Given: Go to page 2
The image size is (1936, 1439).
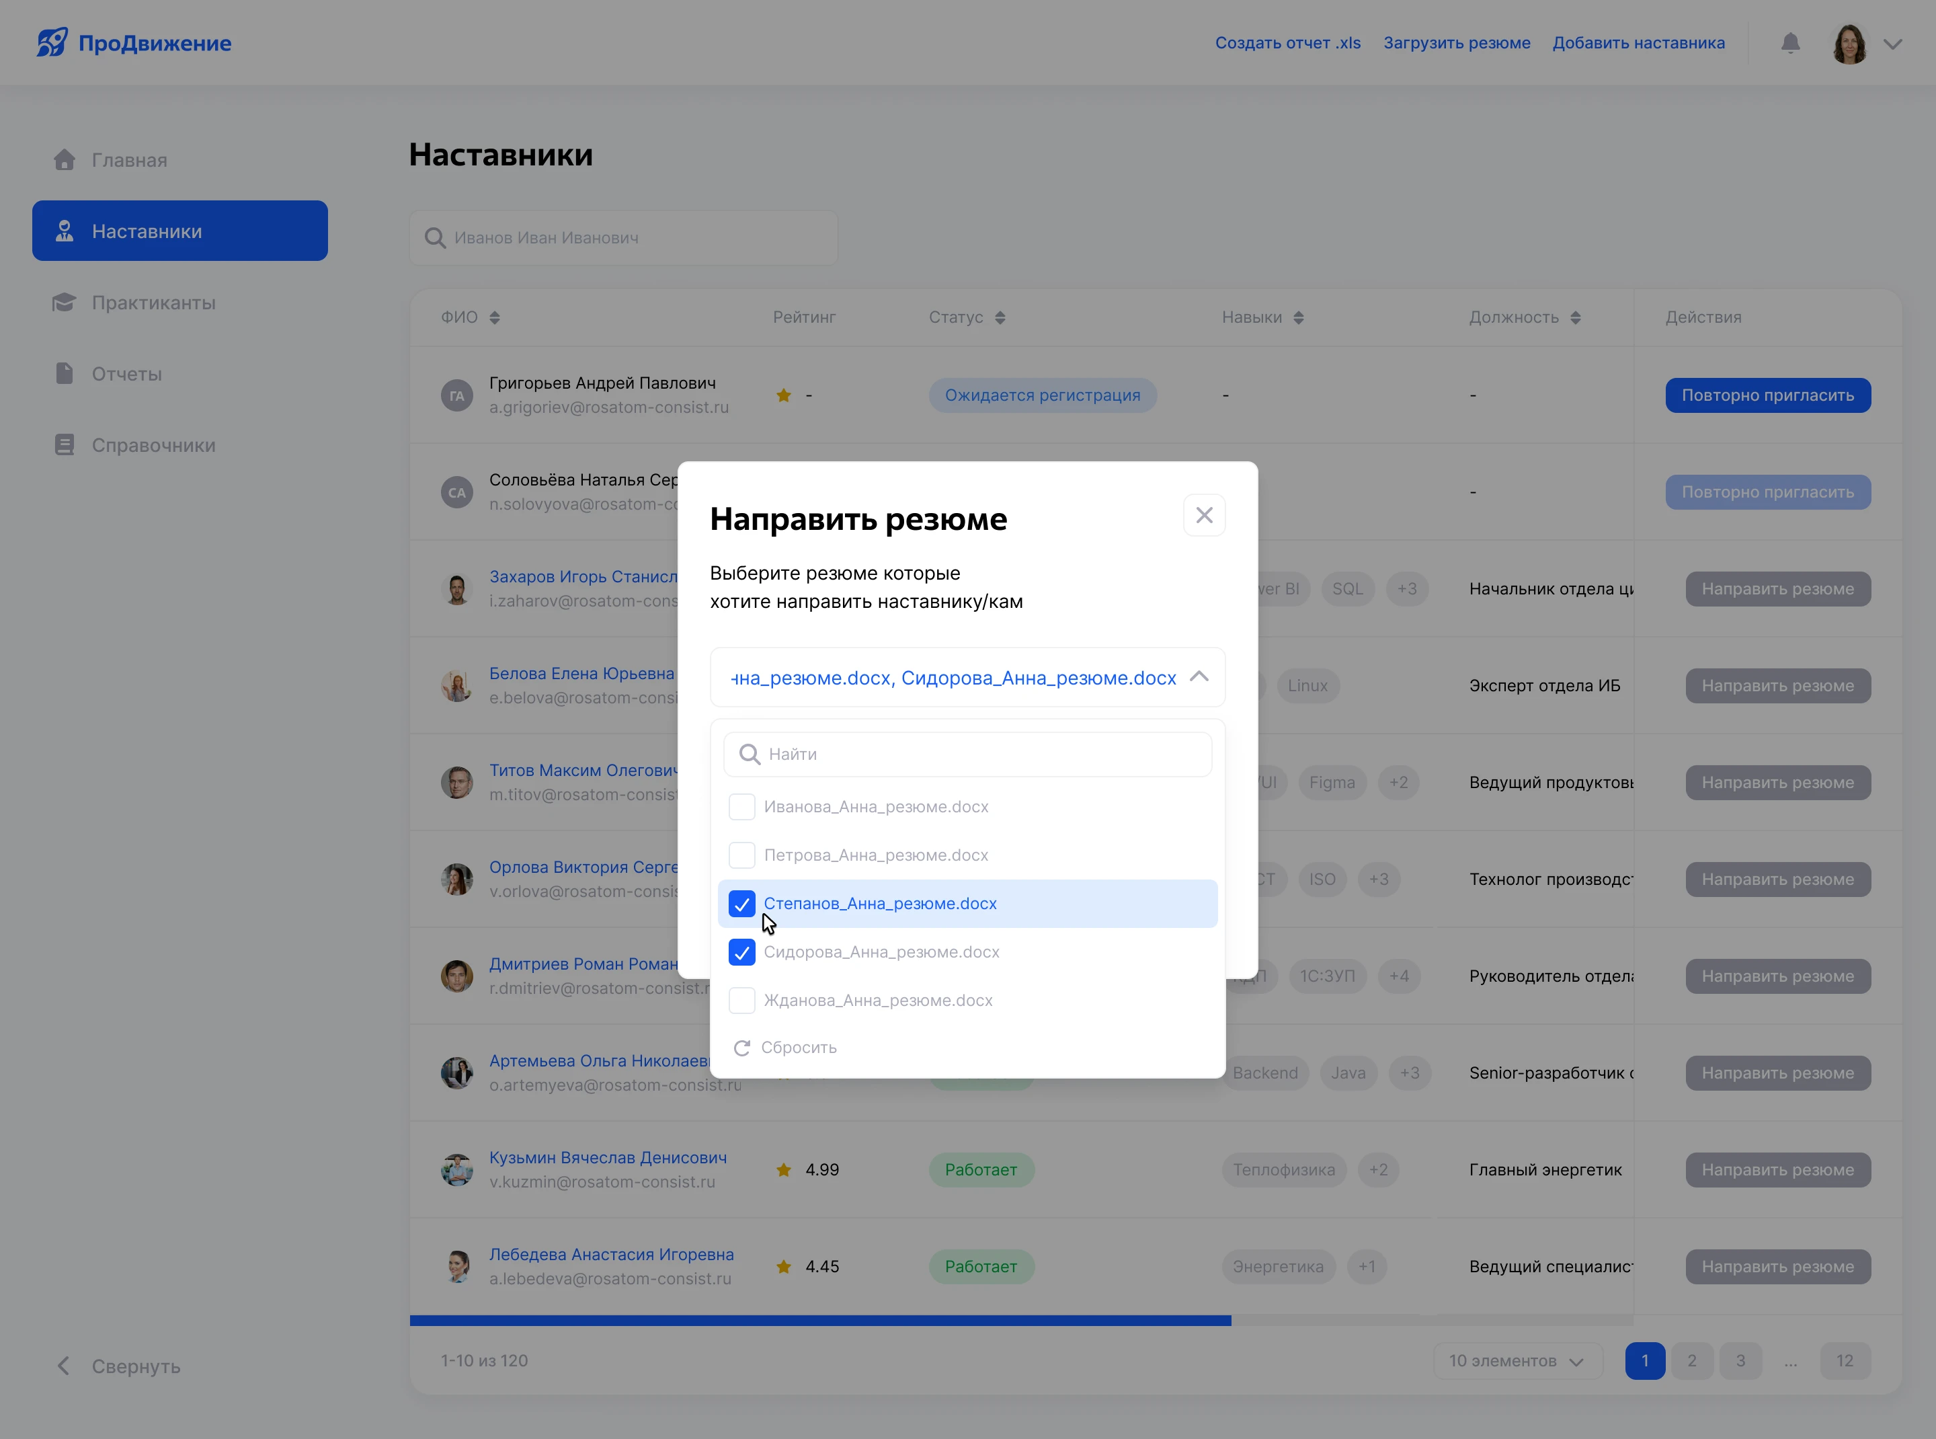Looking at the screenshot, I should coord(1691,1360).
